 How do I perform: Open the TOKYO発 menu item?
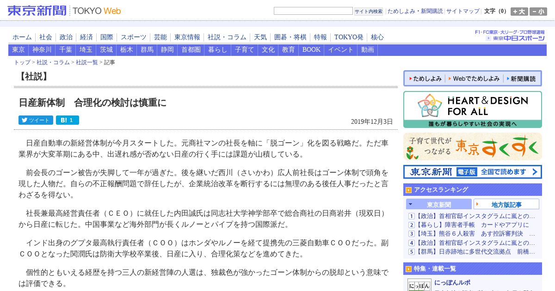click(349, 37)
